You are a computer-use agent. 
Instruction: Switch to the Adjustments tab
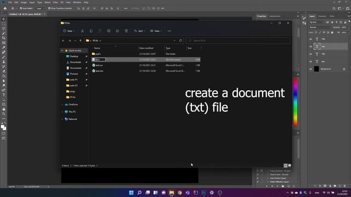click(x=275, y=16)
